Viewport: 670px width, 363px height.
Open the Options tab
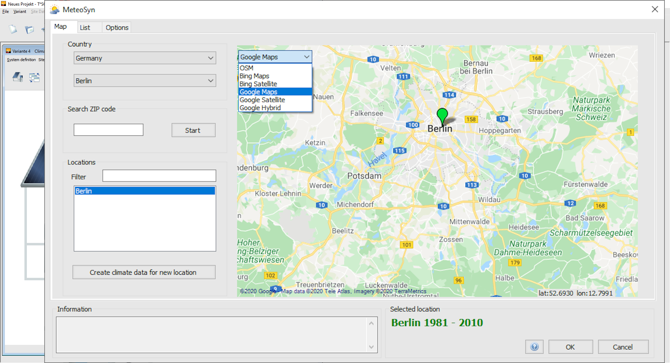tap(117, 28)
